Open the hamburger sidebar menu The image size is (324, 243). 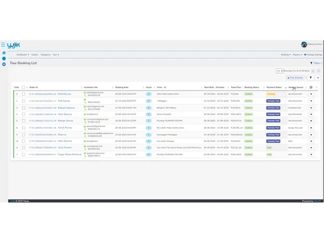[3, 45]
